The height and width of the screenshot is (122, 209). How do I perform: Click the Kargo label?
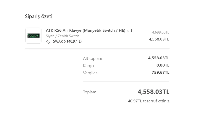pos(88,66)
